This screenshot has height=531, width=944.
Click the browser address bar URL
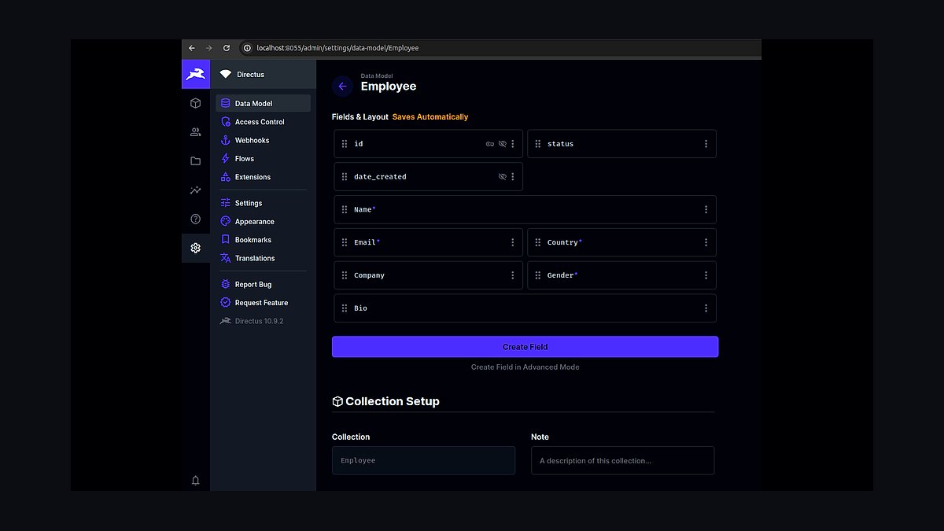(337, 48)
